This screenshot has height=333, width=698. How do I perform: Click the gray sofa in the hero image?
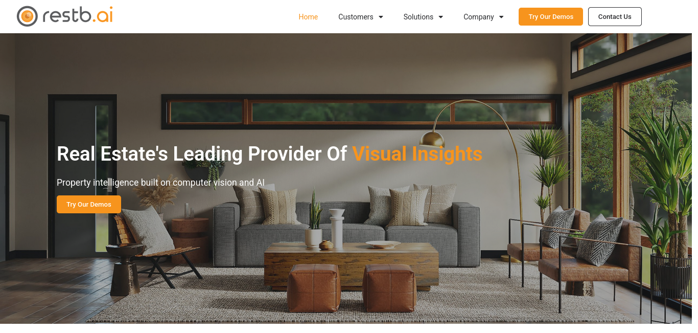pos(346,233)
